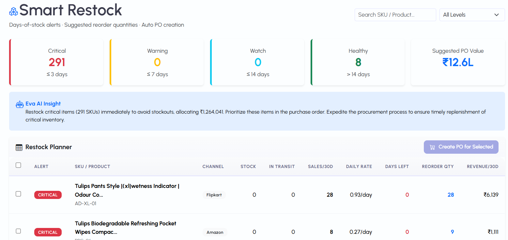
Task: Click the 0.27/day daily rate value
Action: tap(361, 232)
